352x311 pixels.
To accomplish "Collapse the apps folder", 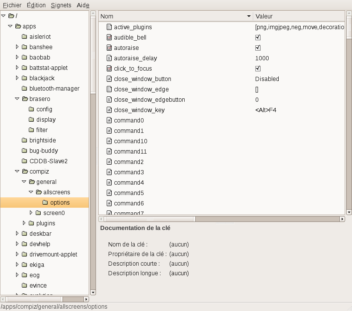I will 10,26.
